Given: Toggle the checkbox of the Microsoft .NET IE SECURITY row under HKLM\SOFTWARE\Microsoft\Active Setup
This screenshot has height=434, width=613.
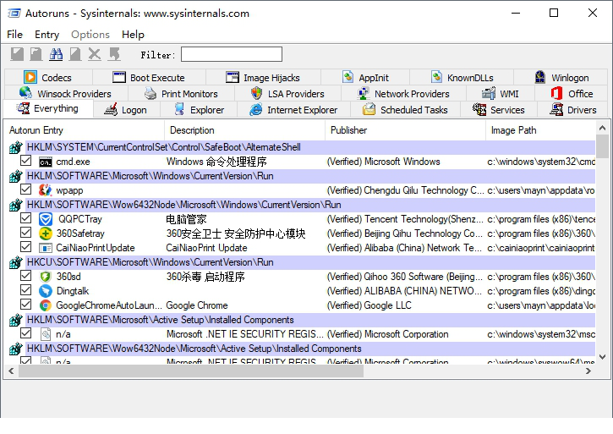Looking at the screenshot, I should click(26, 333).
